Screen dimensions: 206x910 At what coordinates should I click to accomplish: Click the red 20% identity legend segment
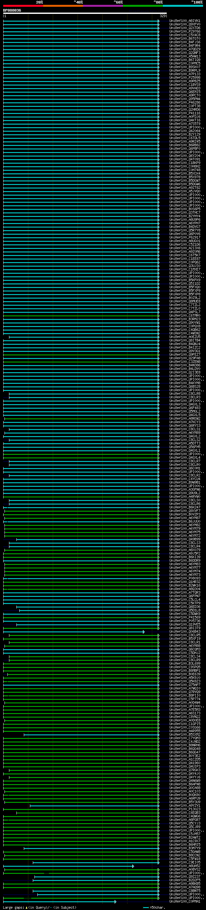tap(23, 6)
